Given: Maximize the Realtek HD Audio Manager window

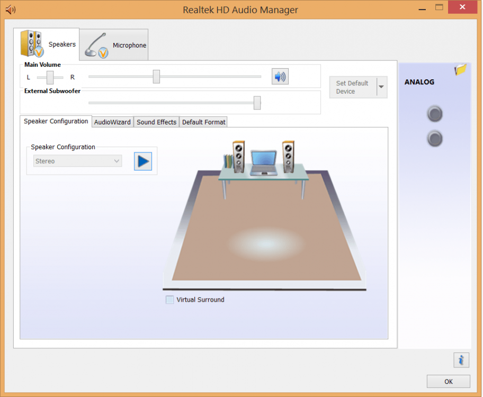Looking at the screenshot, I should tap(439, 7).
